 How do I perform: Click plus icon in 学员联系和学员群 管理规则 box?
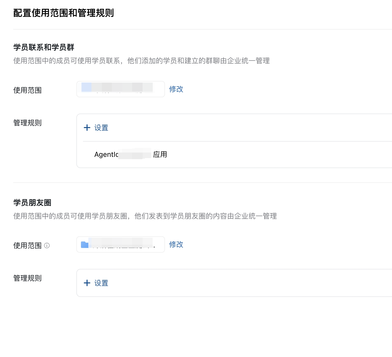pos(87,128)
